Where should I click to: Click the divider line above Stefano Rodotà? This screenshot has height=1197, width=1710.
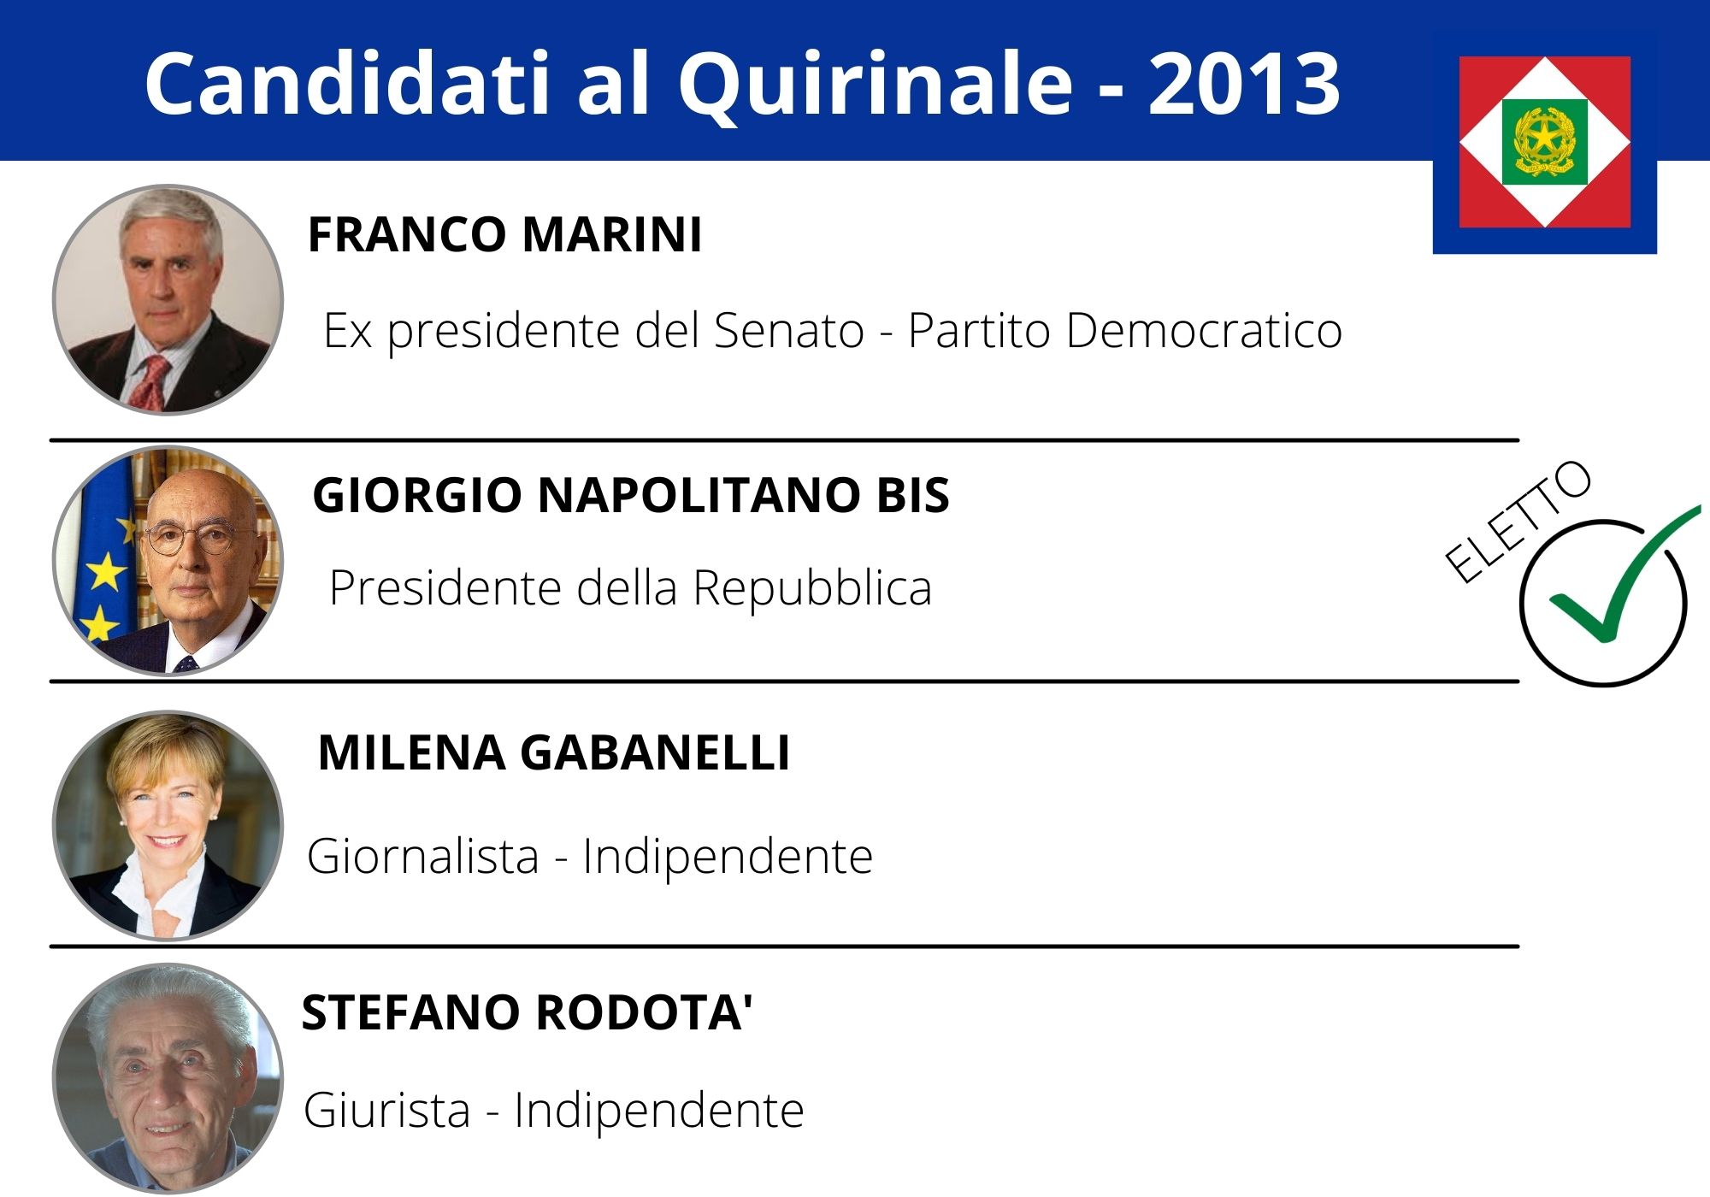[x=783, y=946]
